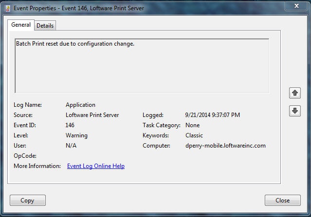Select the General tab
This screenshot has width=311, height=217.
click(x=21, y=25)
